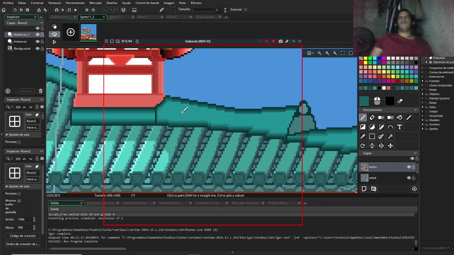Select the Pencil drawing tool
Viewport: 454px width, 255px height.
click(363, 118)
